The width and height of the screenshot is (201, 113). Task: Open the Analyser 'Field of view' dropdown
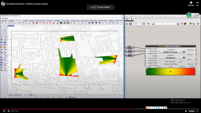click(172, 52)
